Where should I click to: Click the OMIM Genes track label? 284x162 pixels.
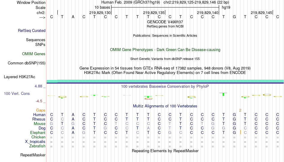(33, 54)
